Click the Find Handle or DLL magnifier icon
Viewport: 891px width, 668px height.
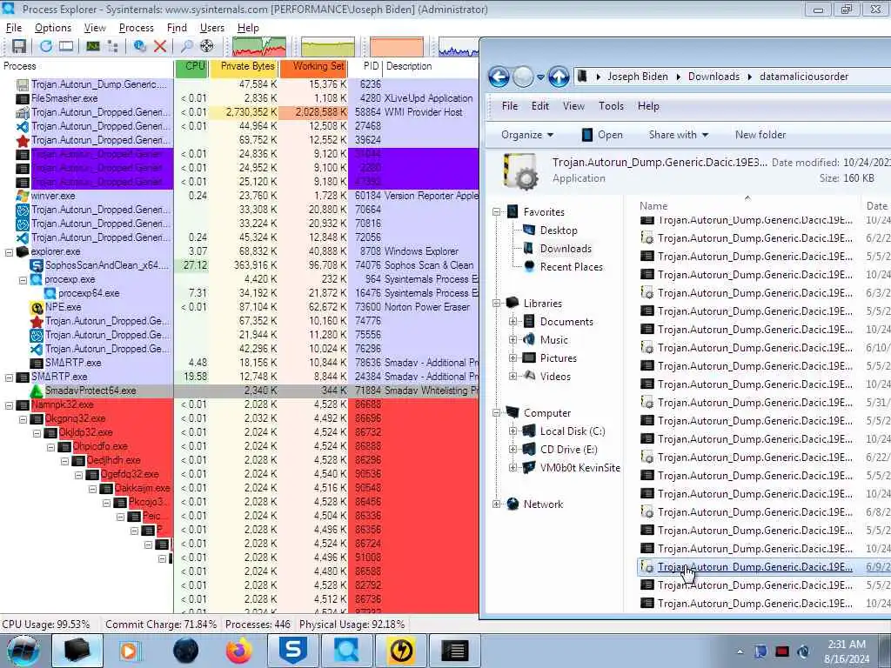186,46
